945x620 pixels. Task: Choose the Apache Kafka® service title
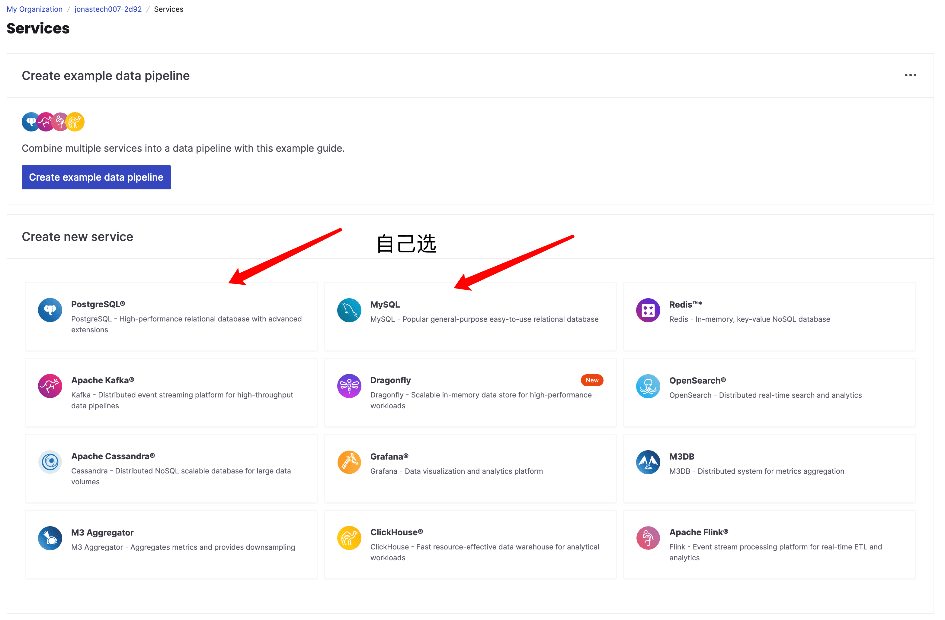[102, 380]
